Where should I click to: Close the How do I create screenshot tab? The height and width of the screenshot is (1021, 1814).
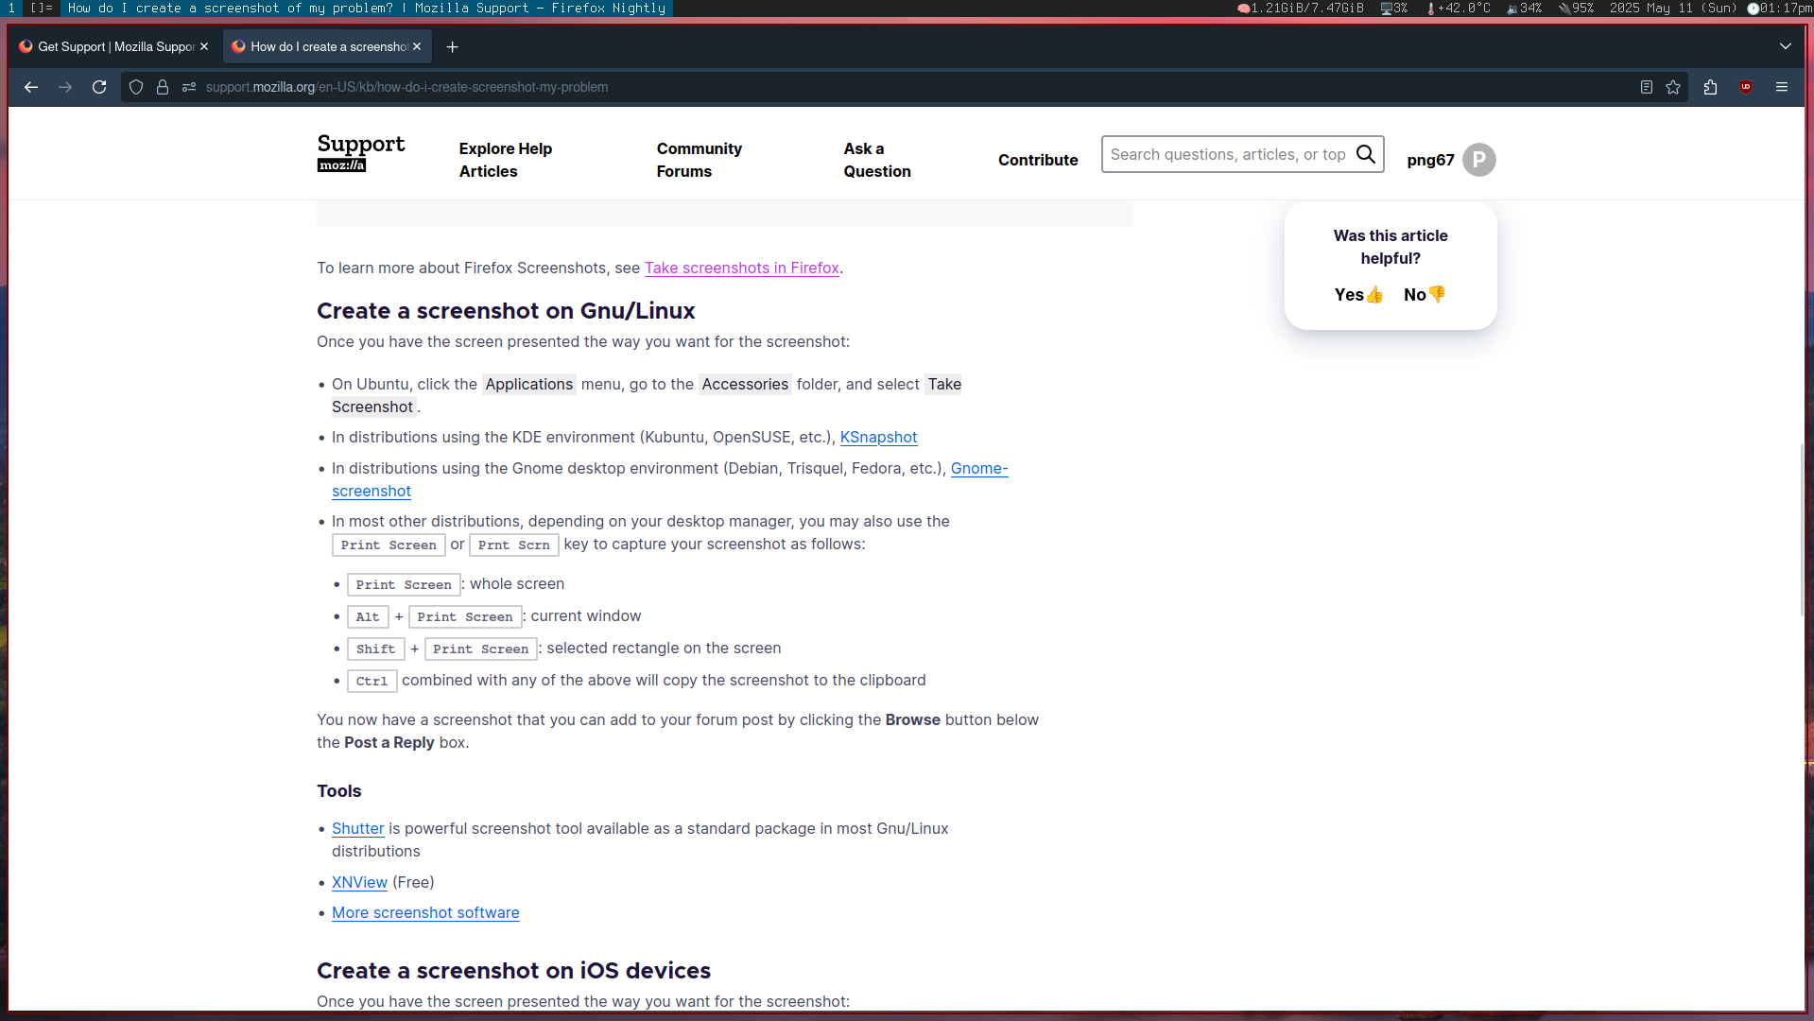tap(417, 46)
